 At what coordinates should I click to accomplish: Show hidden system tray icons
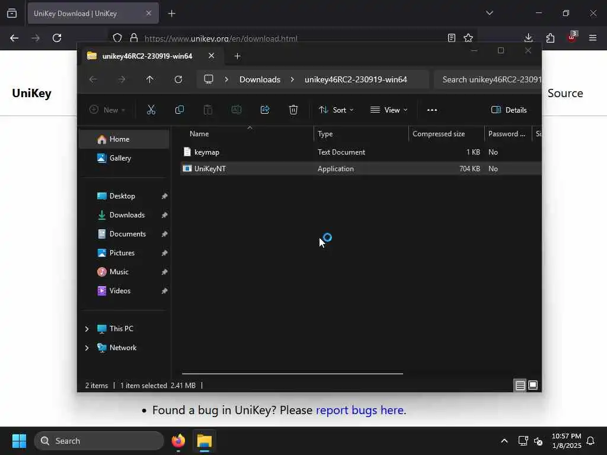[504, 441]
